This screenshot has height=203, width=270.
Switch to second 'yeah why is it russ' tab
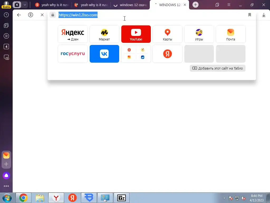pyautogui.click(x=91, y=5)
